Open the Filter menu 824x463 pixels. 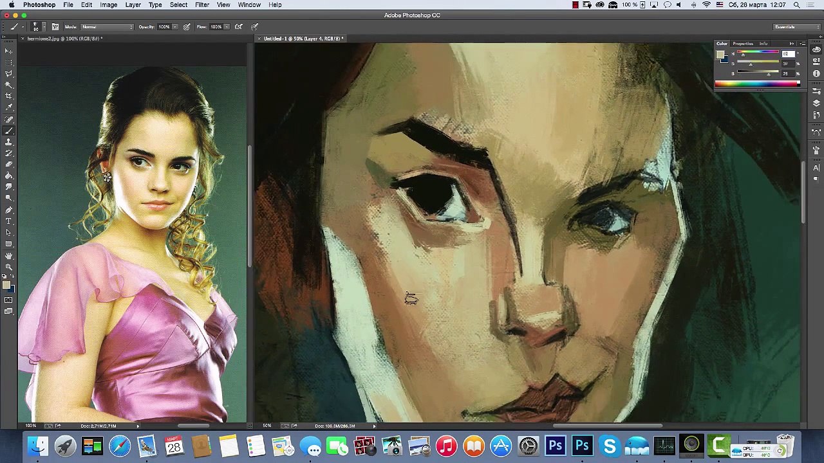click(201, 5)
